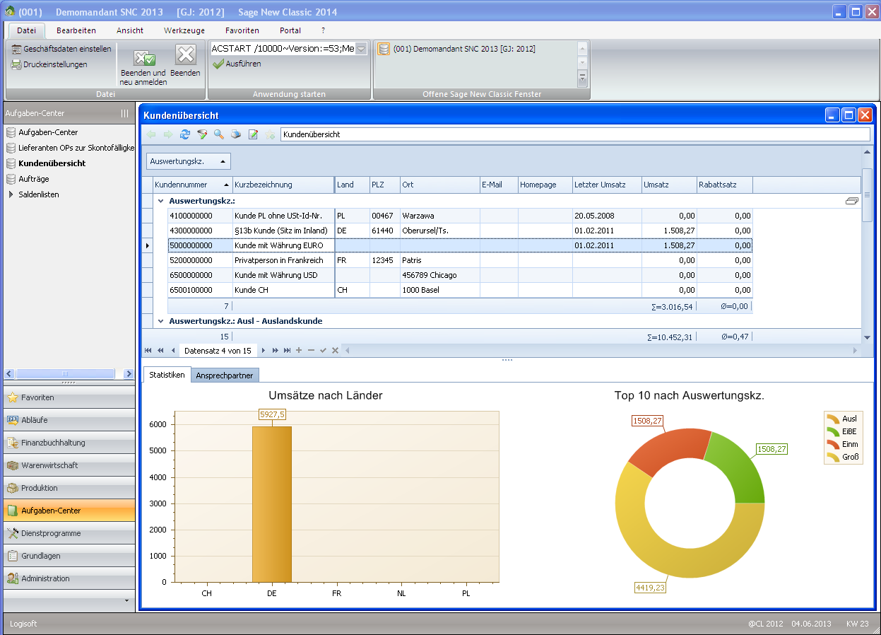Open the filter funnel tool
Image resolution: width=881 pixels, height=635 pixels.
click(x=202, y=134)
